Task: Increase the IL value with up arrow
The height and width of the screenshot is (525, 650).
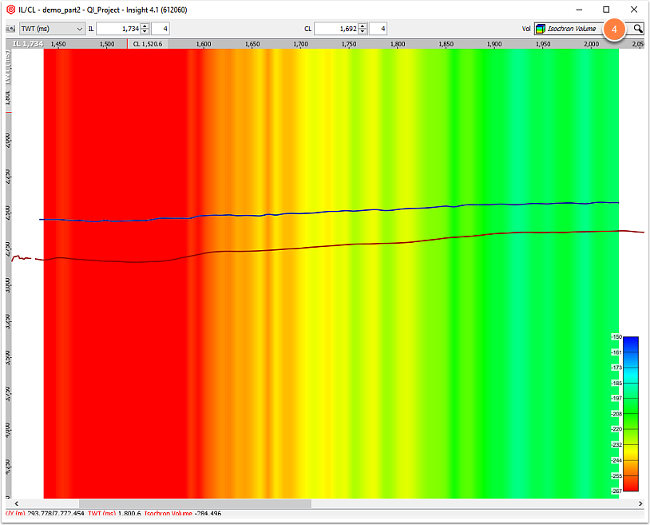Action: (145, 26)
